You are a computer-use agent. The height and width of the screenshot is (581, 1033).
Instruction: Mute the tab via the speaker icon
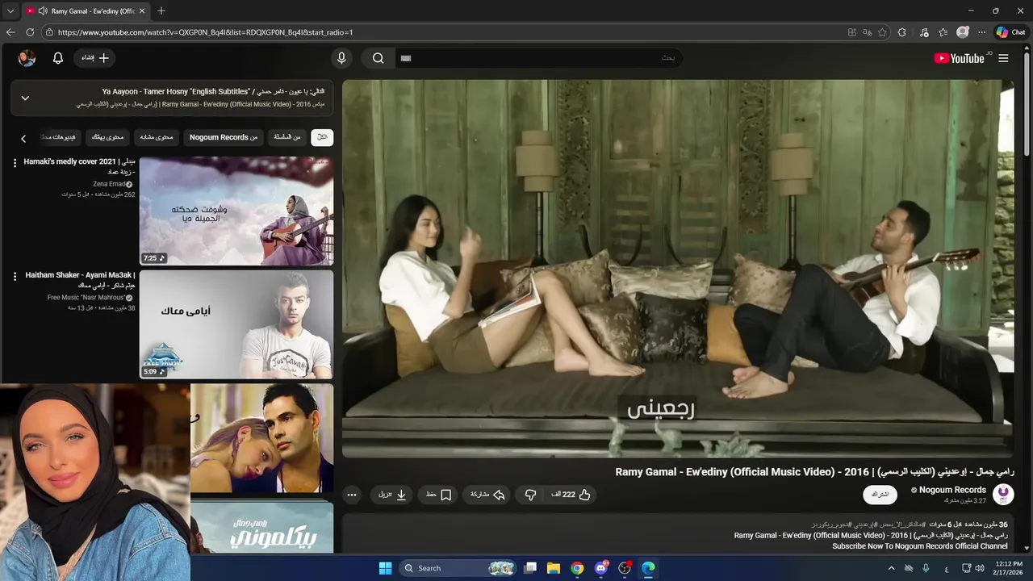click(x=42, y=10)
